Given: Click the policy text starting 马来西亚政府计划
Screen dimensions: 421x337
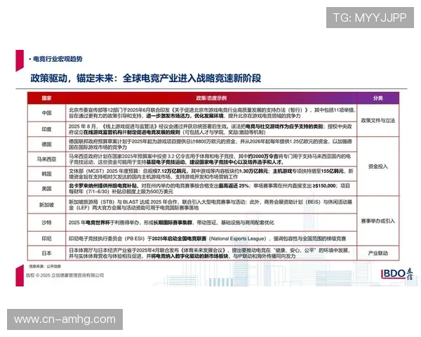Looking at the screenshot, I should (x=210, y=159).
